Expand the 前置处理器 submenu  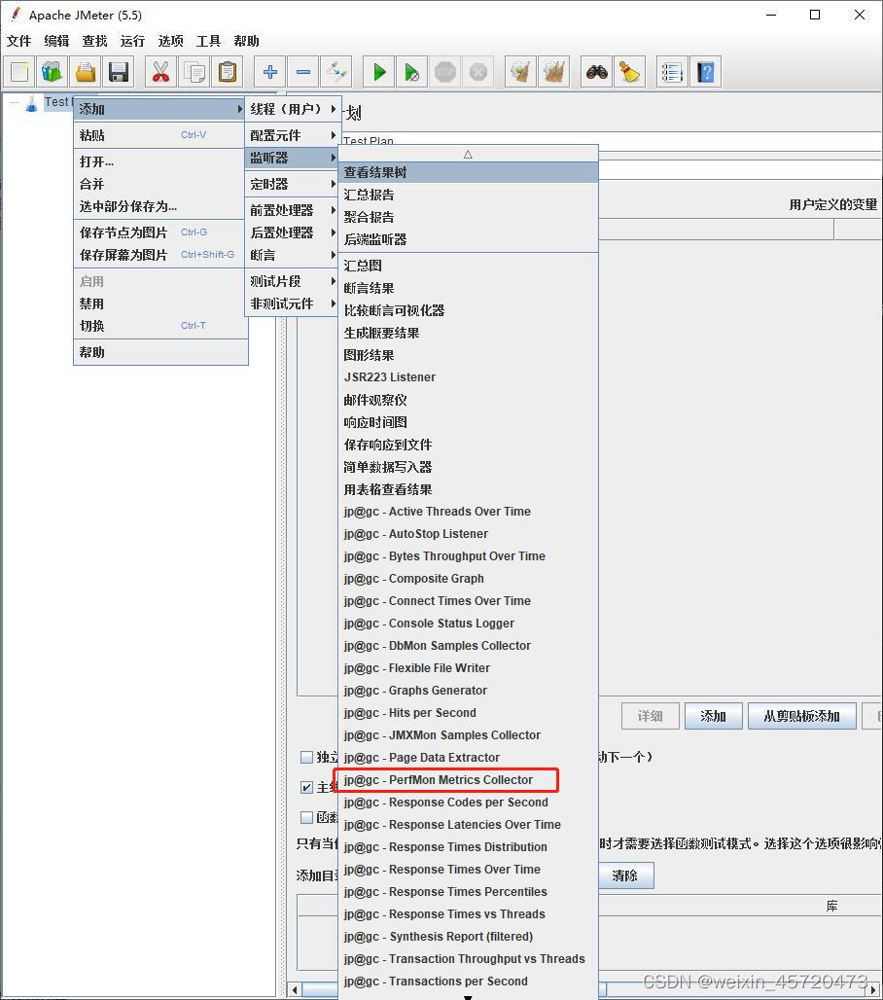pyautogui.click(x=293, y=210)
